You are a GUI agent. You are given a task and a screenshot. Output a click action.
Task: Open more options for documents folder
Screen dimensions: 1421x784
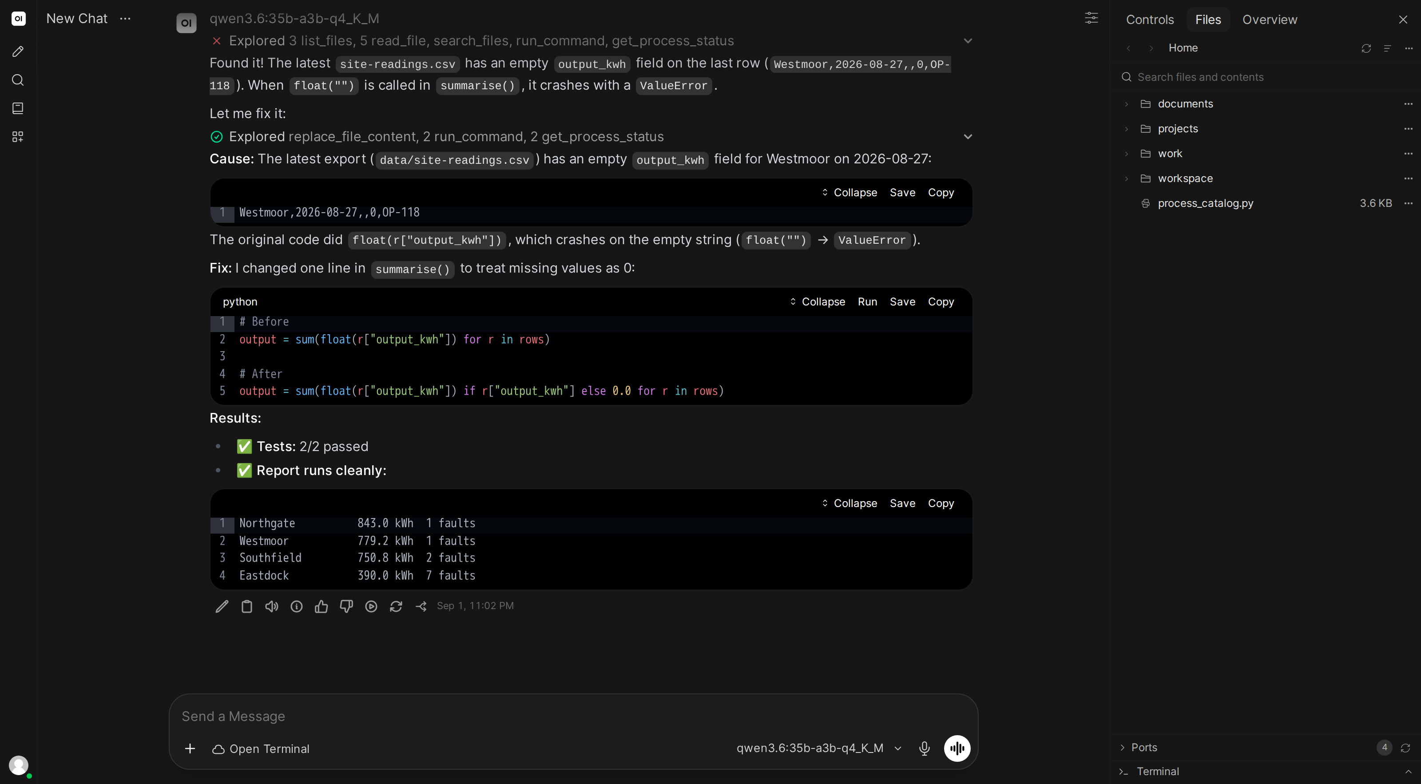click(x=1408, y=103)
